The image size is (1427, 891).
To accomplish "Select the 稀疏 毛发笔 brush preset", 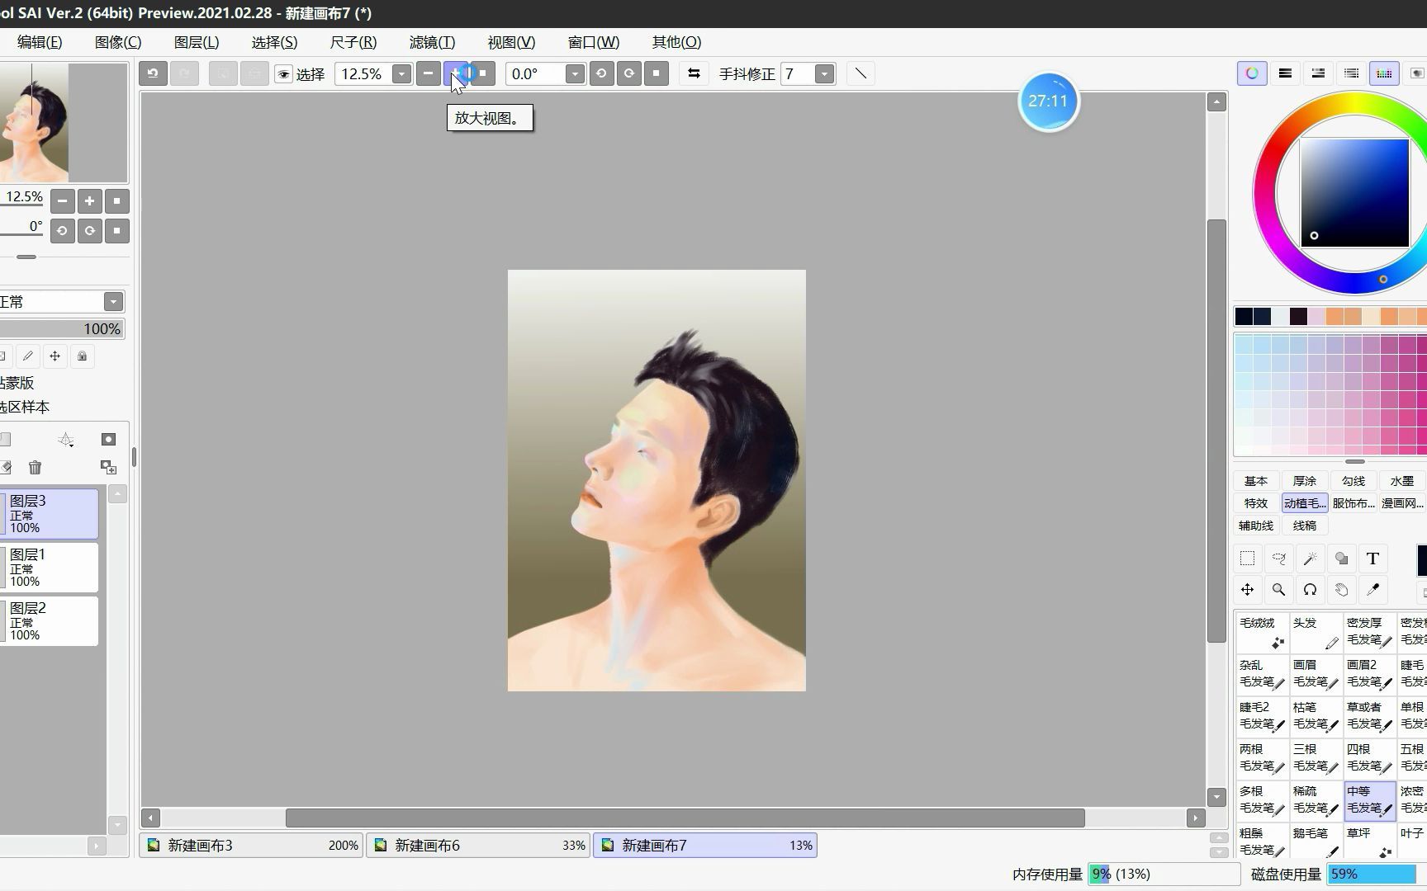I will click(1316, 800).
